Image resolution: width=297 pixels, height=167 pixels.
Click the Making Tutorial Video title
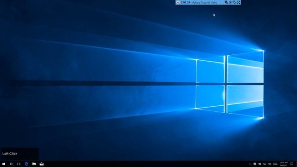click(204, 2)
